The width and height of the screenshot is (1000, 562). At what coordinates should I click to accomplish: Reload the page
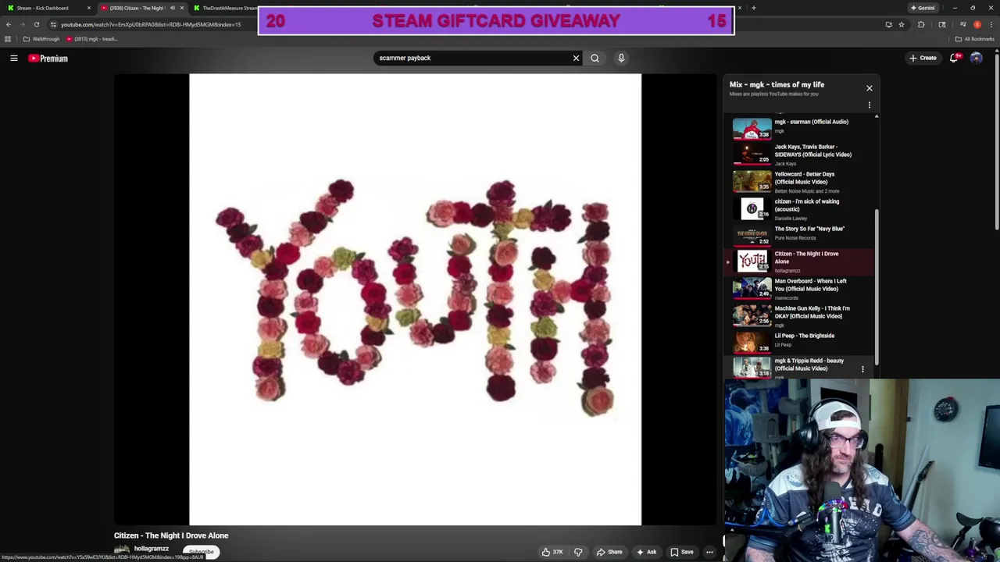point(37,24)
